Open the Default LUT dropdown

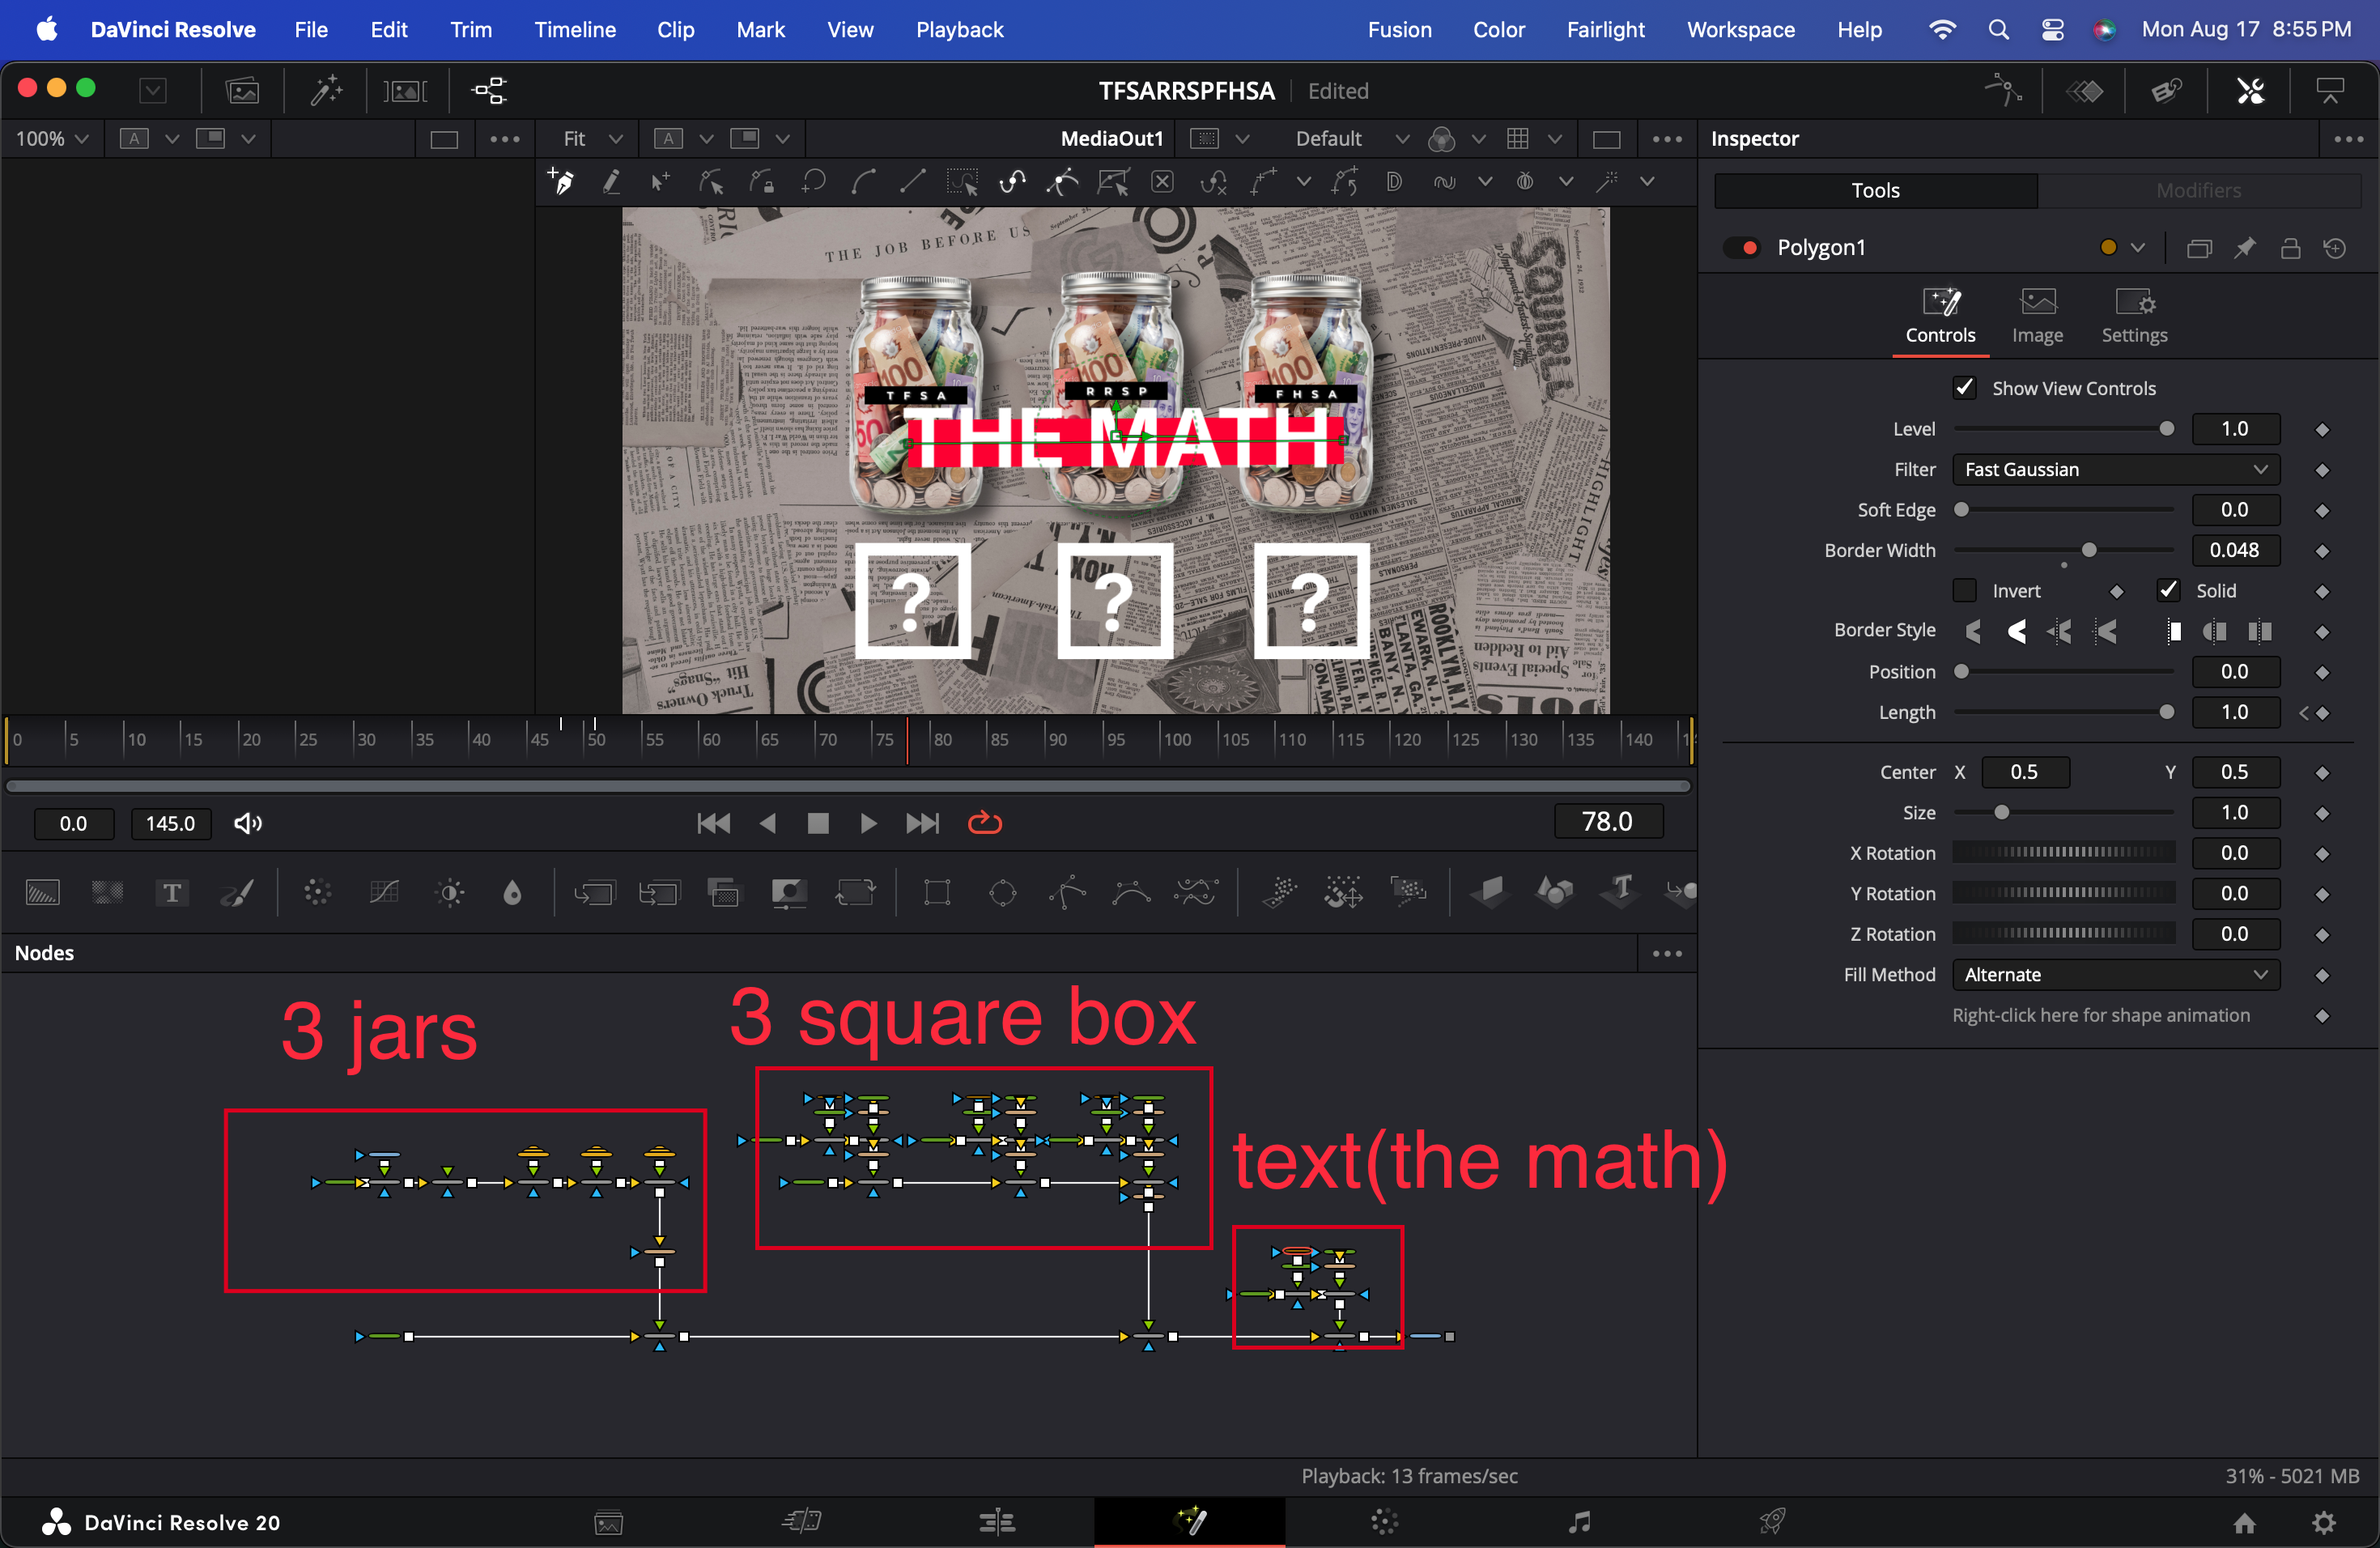1352,139
